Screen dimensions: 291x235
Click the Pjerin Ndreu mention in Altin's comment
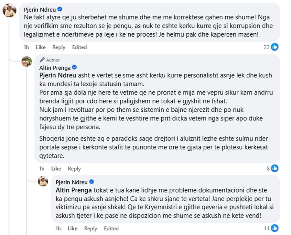pos(56,75)
